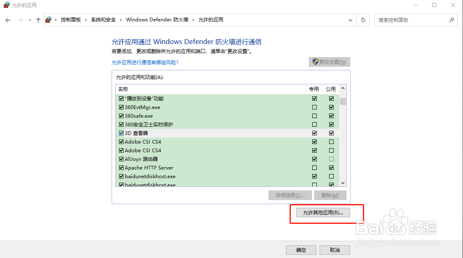This screenshot has width=463, height=258.
Task: Go up one level with the up arrow
Action: click(38, 20)
